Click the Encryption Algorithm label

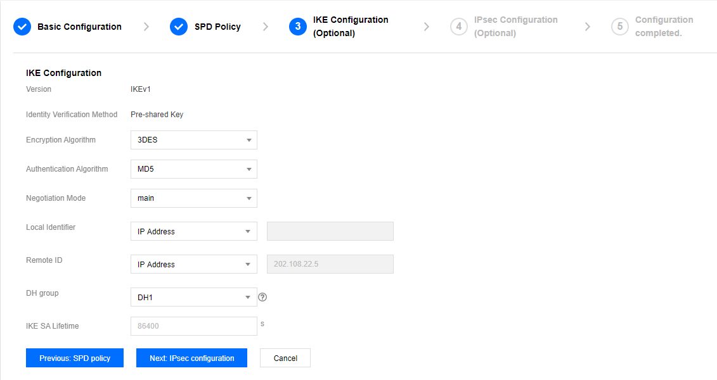tap(61, 140)
